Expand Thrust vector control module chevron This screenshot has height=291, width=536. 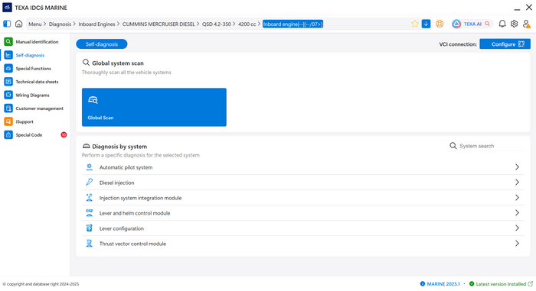point(517,243)
